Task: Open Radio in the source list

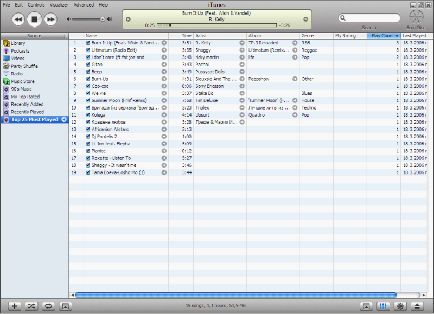Action: pos(17,74)
